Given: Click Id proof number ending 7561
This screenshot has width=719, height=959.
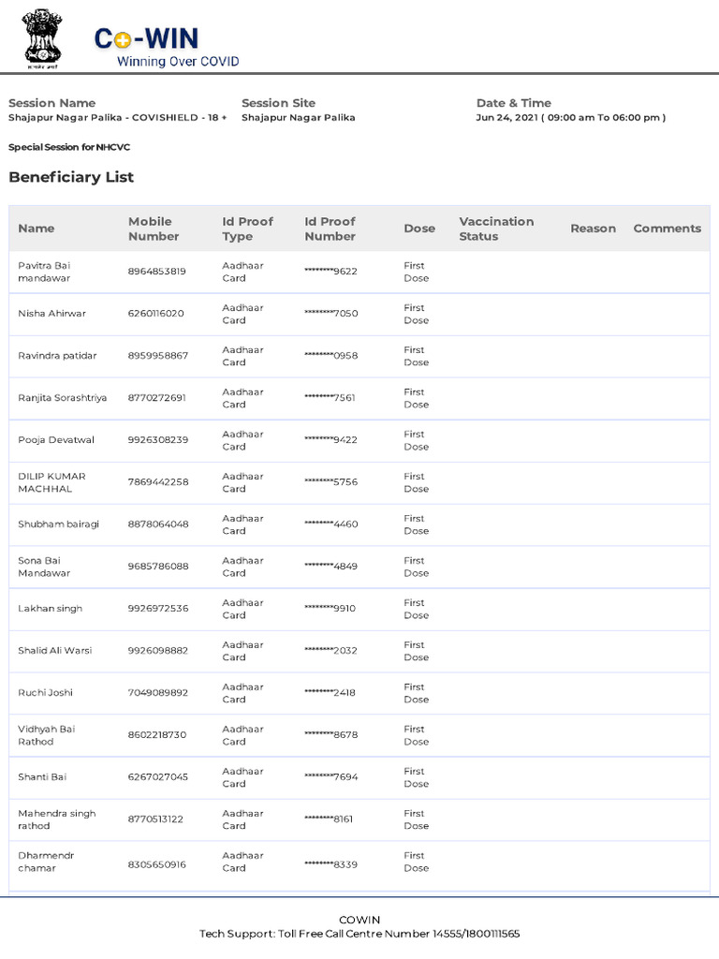Looking at the screenshot, I should (x=330, y=397).
